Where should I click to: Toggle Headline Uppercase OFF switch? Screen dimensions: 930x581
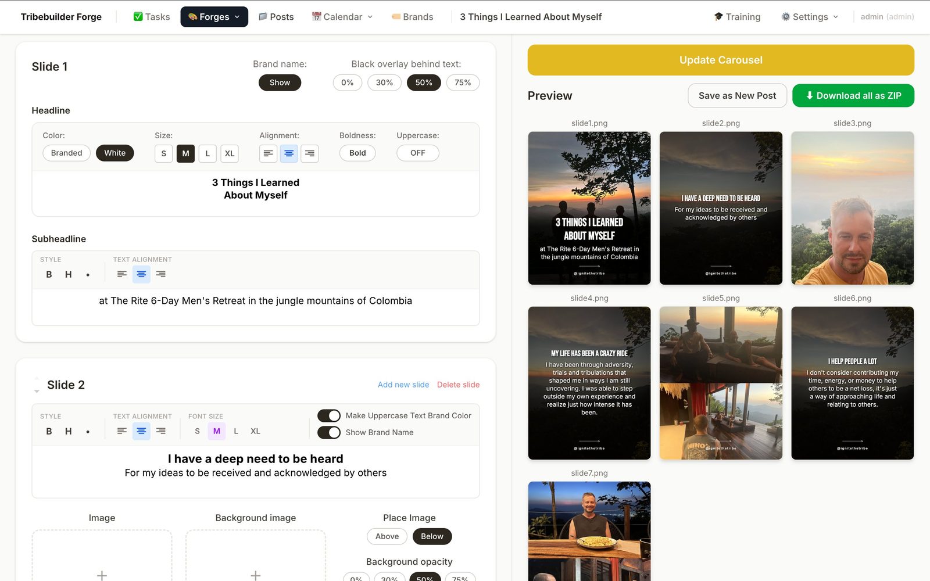(418, 153)
